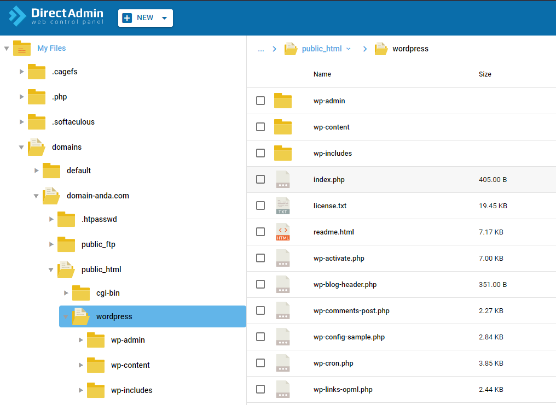Click wp-admin folder icon in file list
This screenshot has width=556, height=405.
pos(283,101)
